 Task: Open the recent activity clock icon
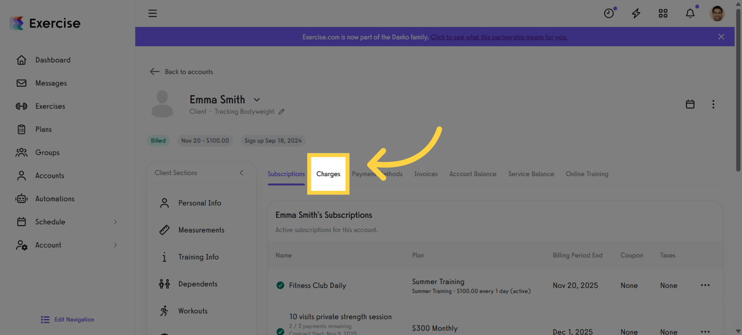click(x=608, y=13)
